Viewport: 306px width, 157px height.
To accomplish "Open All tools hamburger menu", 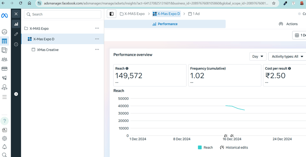I will tap(4, 97).
